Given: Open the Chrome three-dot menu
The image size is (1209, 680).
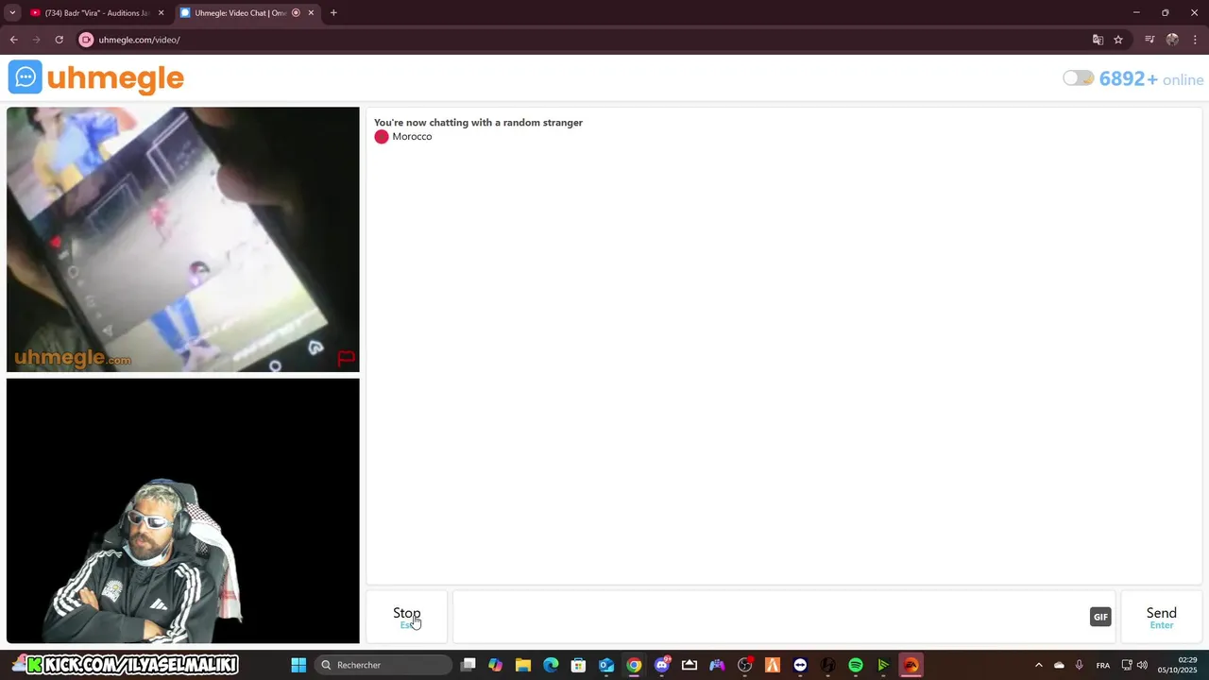Looking at the screenshot, I should [x=1196, y=40].
